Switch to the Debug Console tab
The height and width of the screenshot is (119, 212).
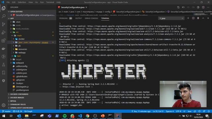pyautogui.click(x=91, y=19)
